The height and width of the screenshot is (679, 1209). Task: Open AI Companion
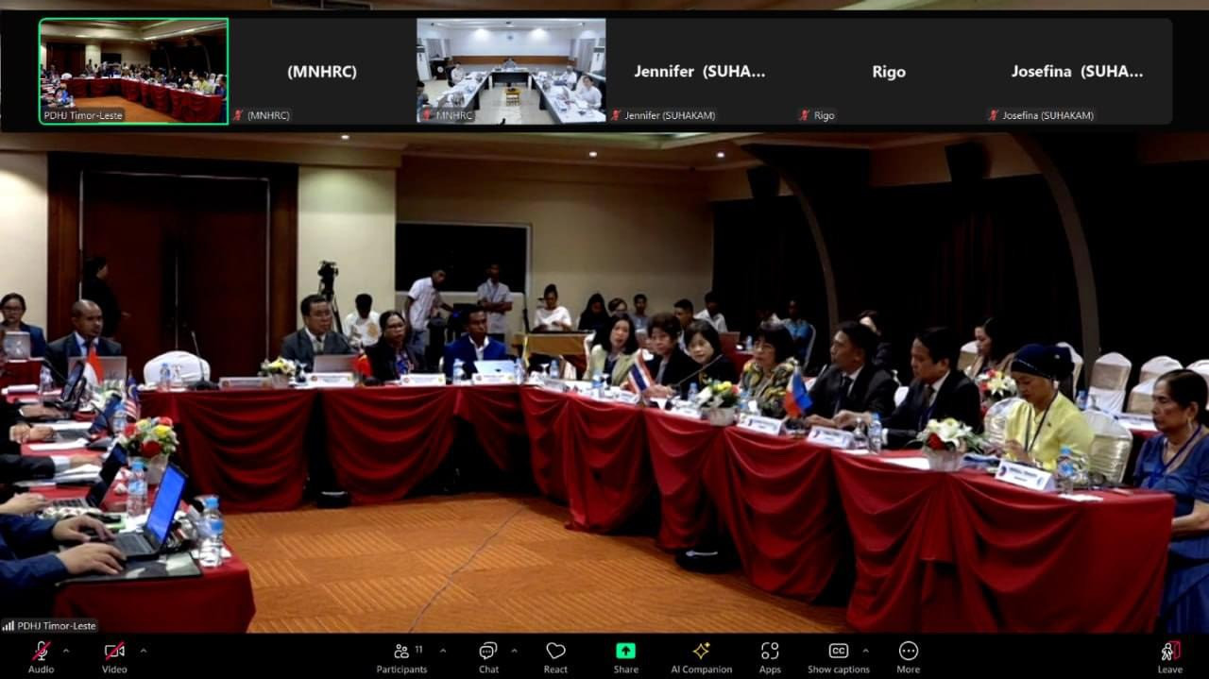coord(701,657)
